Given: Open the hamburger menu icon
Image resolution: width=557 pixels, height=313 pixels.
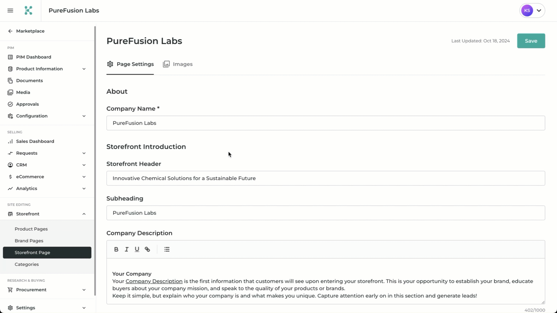Looking at the screenshot, I should (x=10, y=11).
